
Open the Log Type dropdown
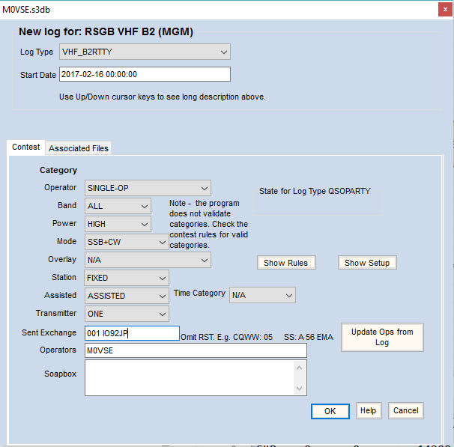click(x=145, y=52)
